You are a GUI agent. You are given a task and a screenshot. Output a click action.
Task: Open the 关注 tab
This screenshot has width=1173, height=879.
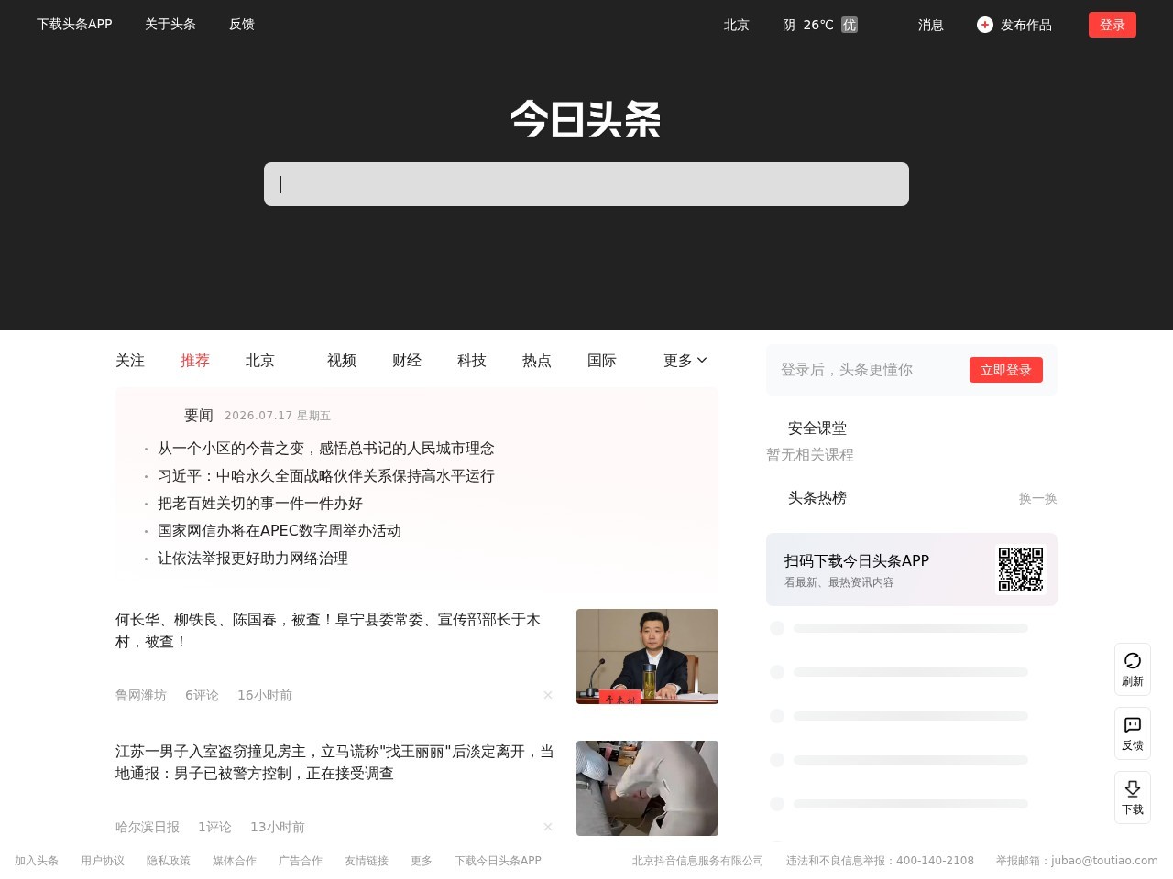point(130,361)
